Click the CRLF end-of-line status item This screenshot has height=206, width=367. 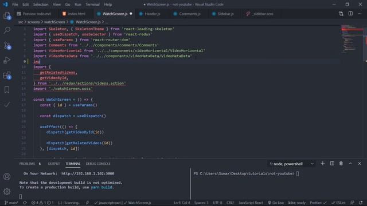click(230, 203)
